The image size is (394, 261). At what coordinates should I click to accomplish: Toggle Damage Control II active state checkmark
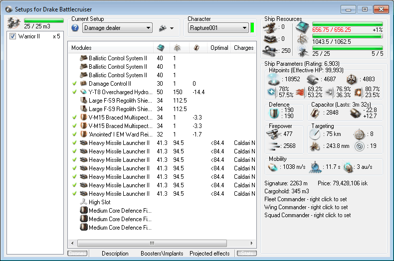coord(74,84)
